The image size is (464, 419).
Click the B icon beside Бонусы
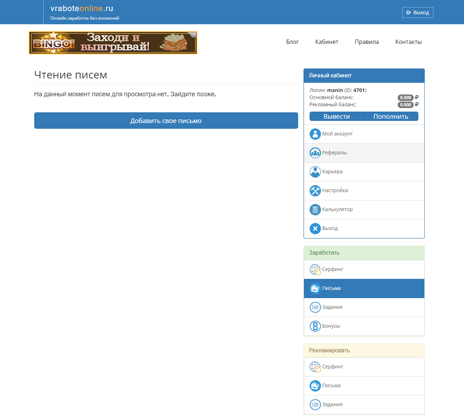[315, 326]
